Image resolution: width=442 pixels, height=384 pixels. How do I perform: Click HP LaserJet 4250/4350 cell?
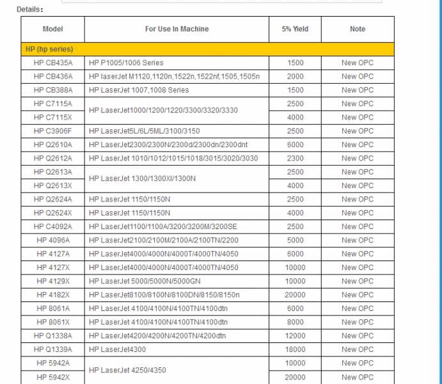(x=177, y=370)
